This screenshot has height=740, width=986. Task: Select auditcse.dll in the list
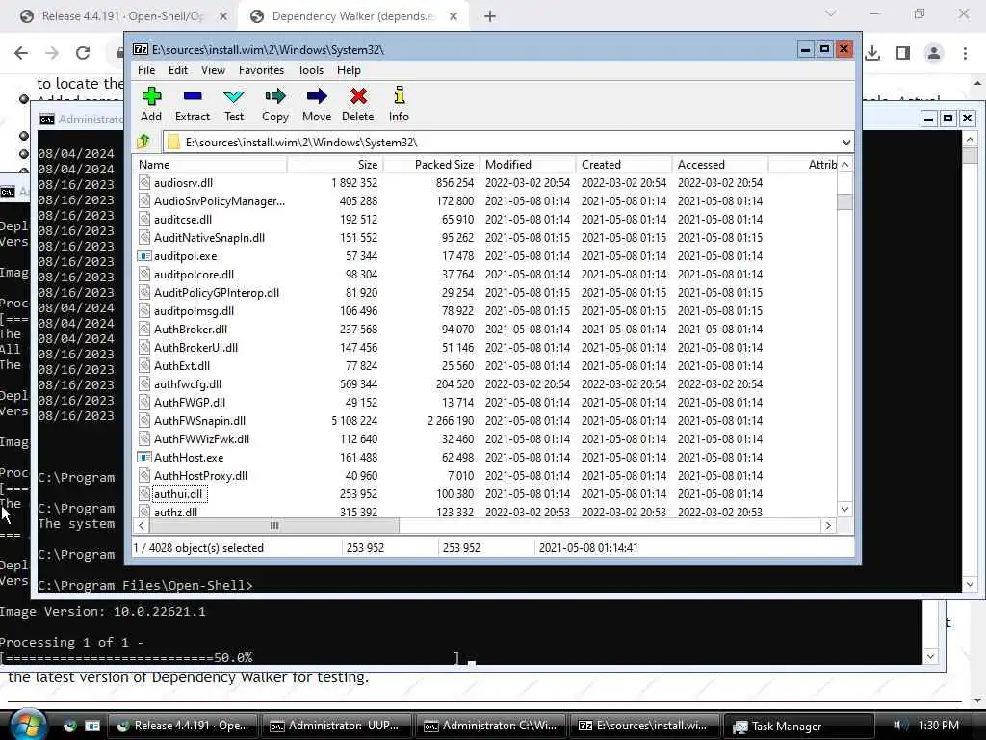(182, 220)
